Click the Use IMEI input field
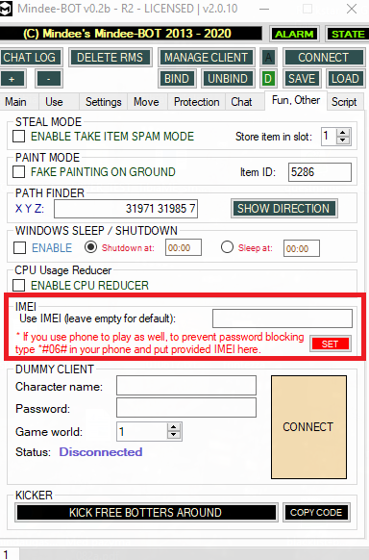Image resolution: width=369 pixels, height=560 pixels. (283, 318)
